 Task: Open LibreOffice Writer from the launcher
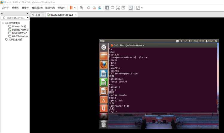pyautogui.click(x=104, y=74)
